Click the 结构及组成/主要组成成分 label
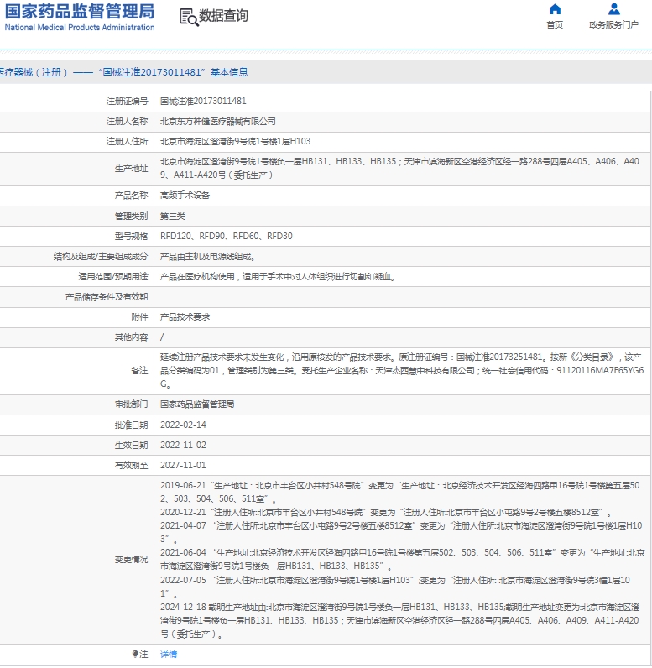Image resolution: width=652 pixels, height=668 pixels. pos(101,257)
